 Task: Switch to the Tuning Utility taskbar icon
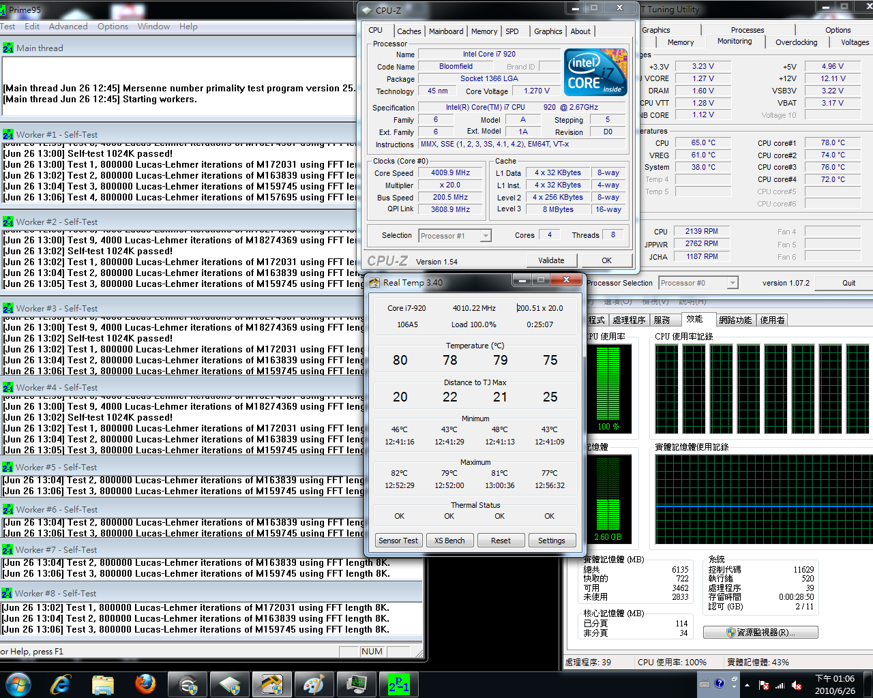188,684
